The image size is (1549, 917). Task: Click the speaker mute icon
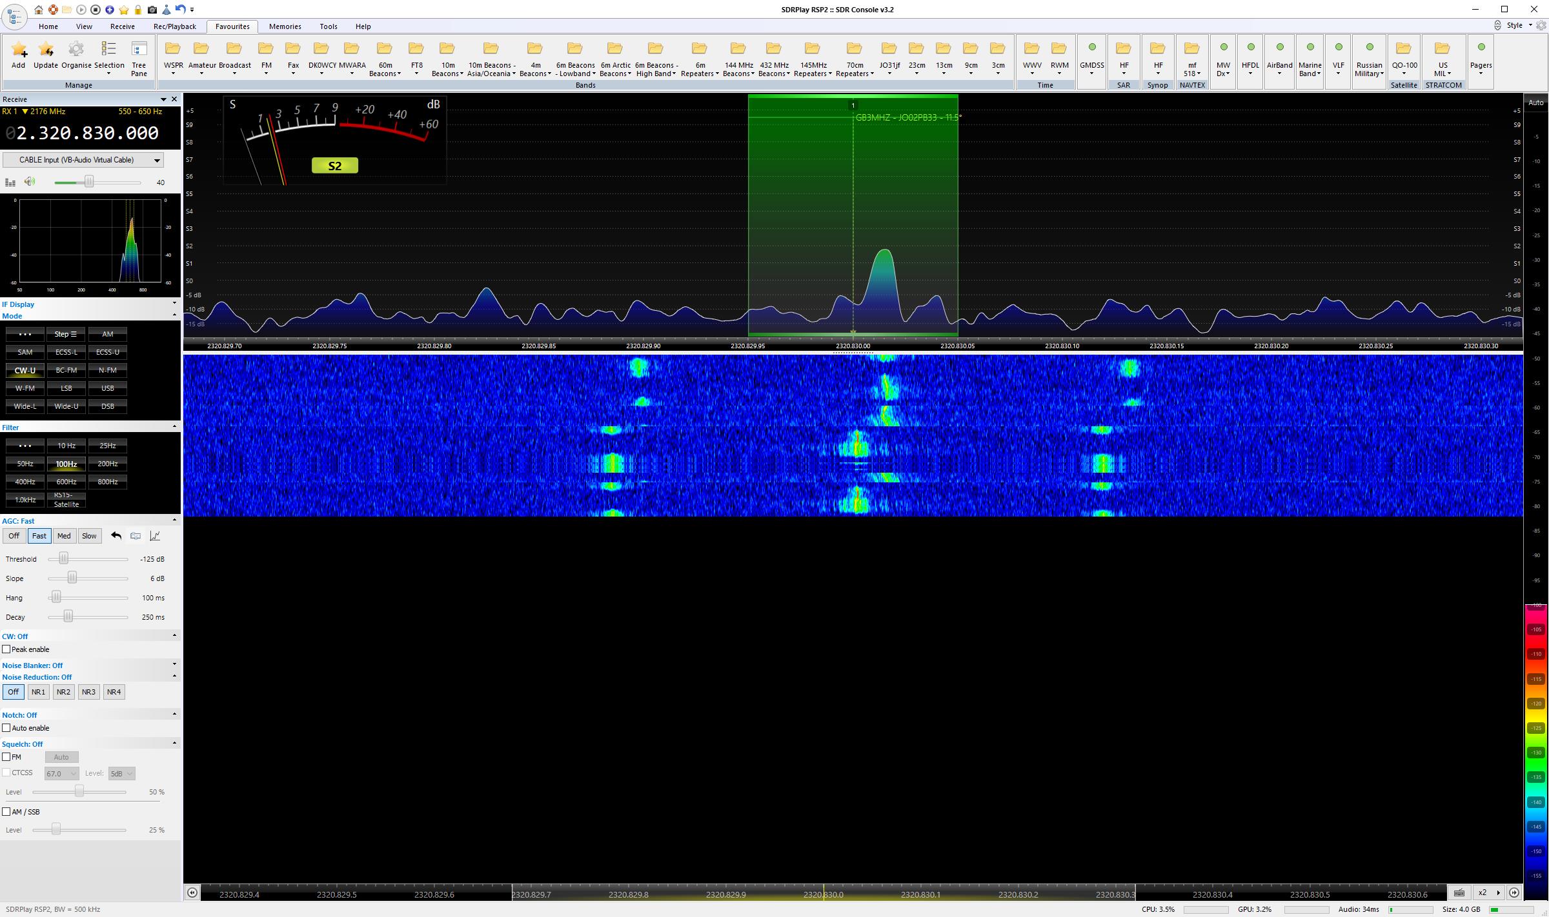[30, 182]
